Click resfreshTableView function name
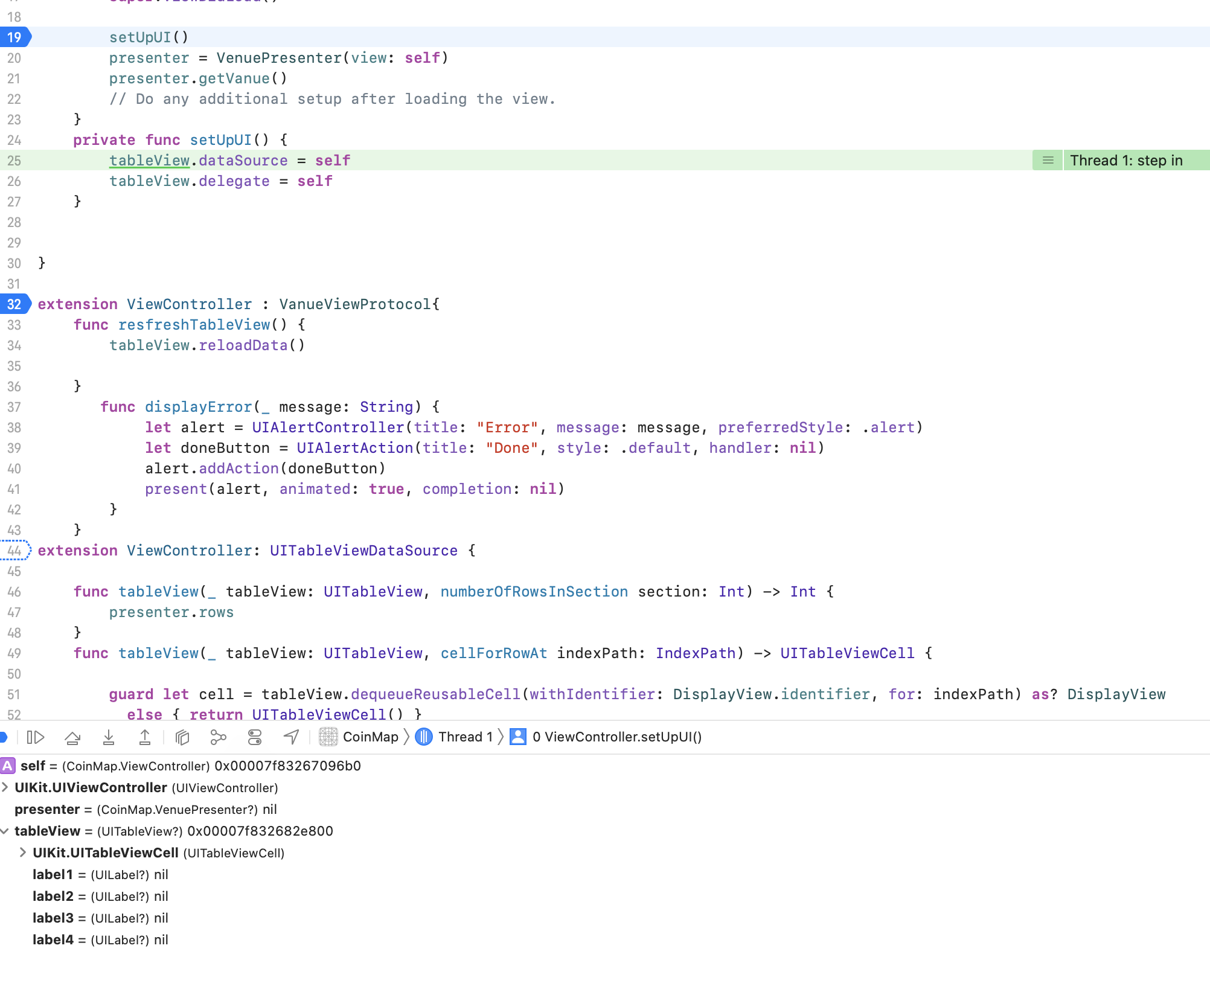The image size is (1210, 989). pos(194,325)
